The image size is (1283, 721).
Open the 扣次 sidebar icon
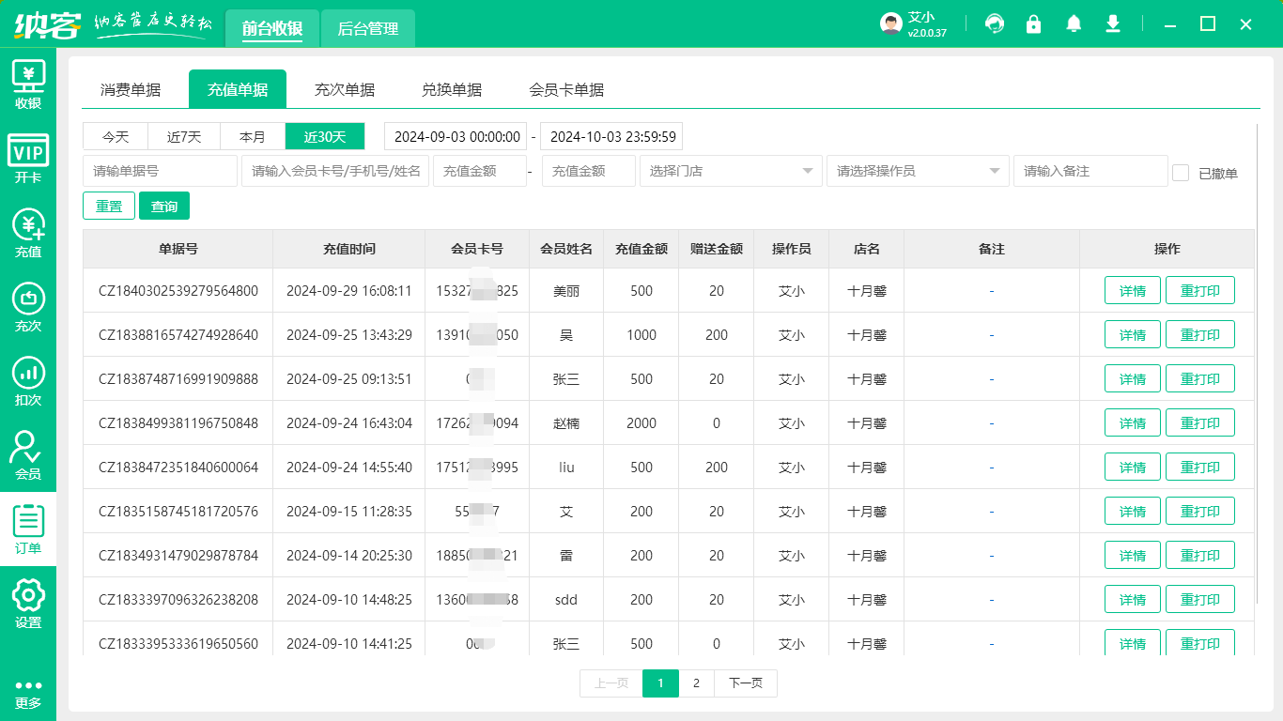[x=28, y=381]
